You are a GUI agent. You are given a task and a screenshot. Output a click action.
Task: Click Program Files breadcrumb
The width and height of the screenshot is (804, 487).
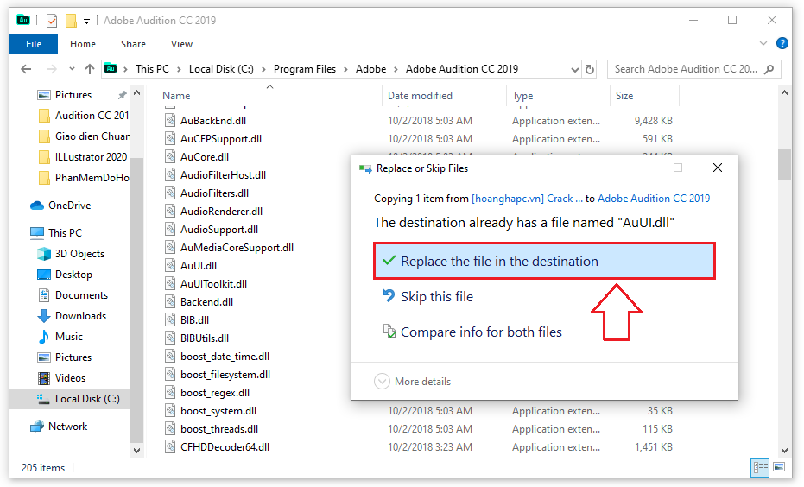(305, 69)
